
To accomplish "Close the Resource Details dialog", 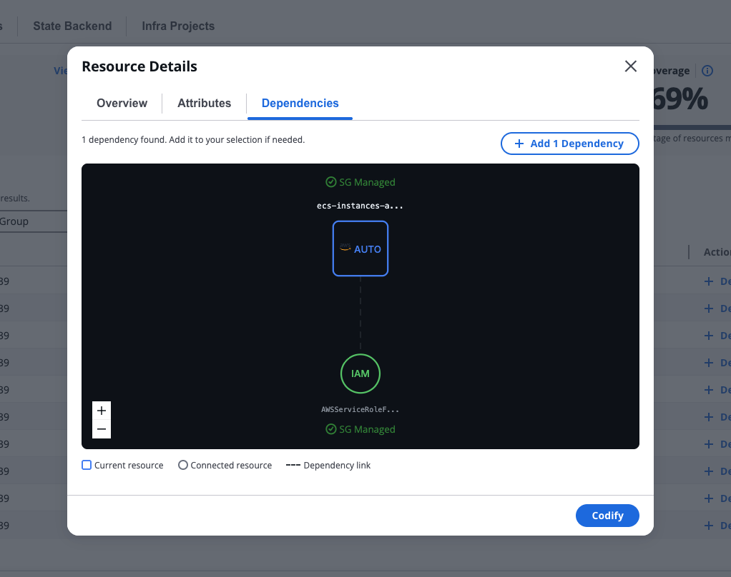I will (630, 66).
